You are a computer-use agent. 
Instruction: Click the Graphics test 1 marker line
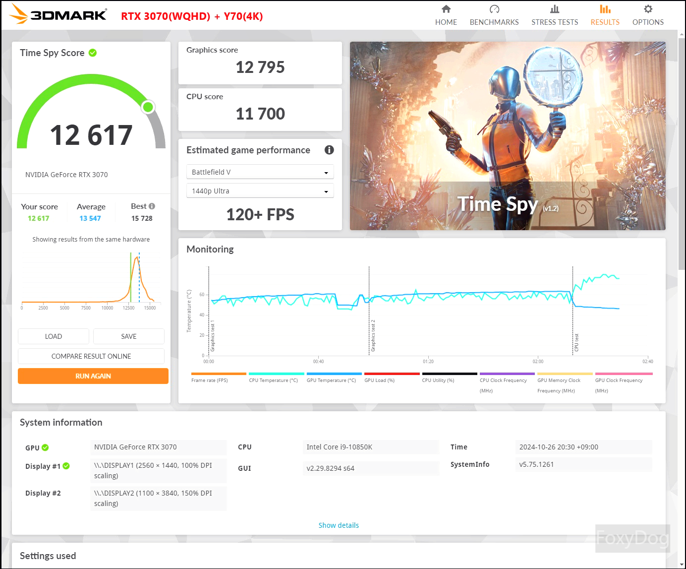(x=209, y=310)
